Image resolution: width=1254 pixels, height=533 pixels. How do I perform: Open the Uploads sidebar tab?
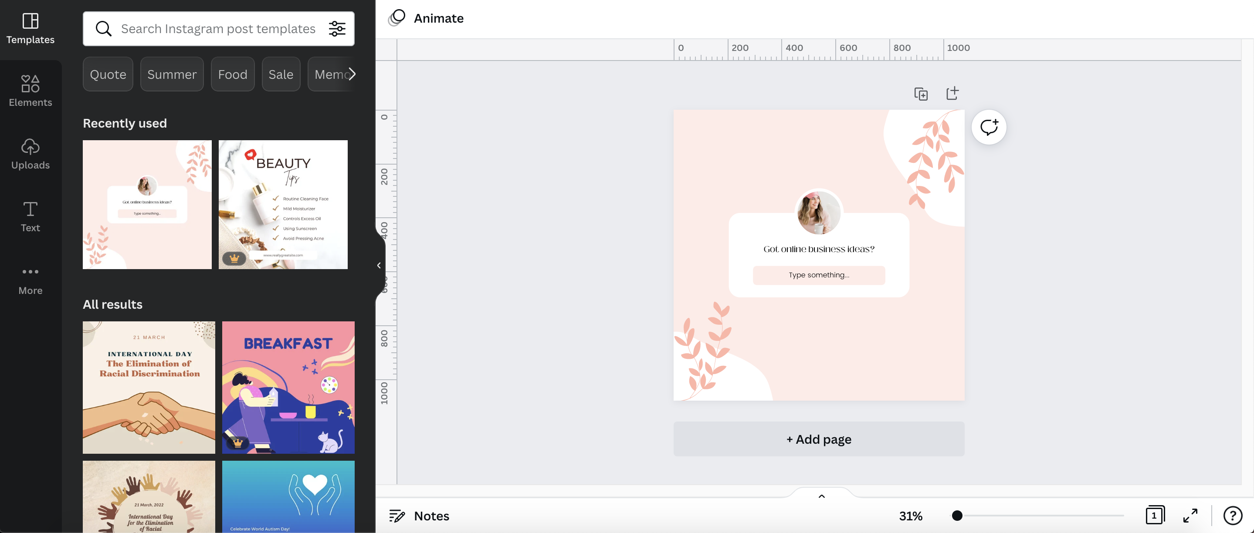pos(30,154)
